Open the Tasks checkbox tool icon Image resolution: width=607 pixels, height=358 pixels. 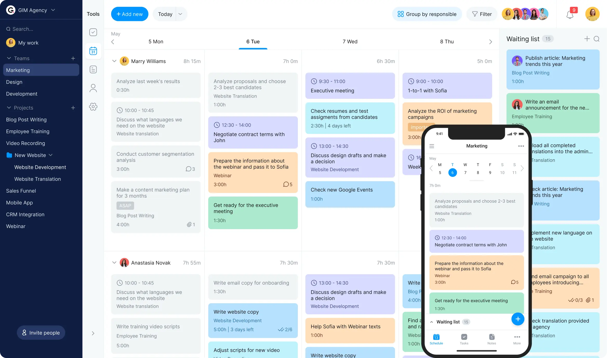(93, 32)
